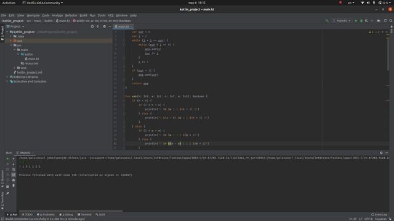Start debugging with the bug icon
Screen dimensions: 394x221
[361, 21]
